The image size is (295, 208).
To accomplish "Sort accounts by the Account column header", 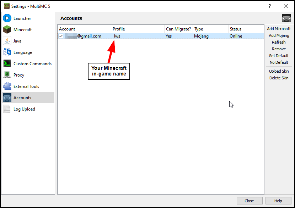I will click(84, 29).
